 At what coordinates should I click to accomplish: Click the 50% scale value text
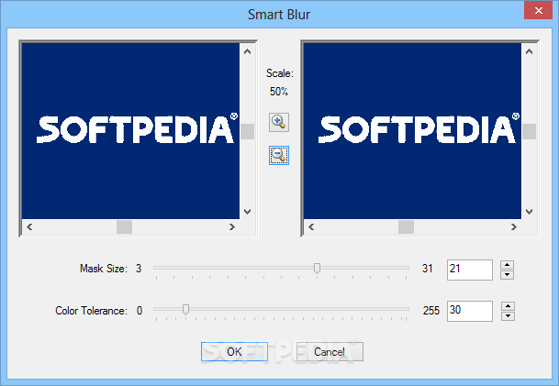point(279,92)
